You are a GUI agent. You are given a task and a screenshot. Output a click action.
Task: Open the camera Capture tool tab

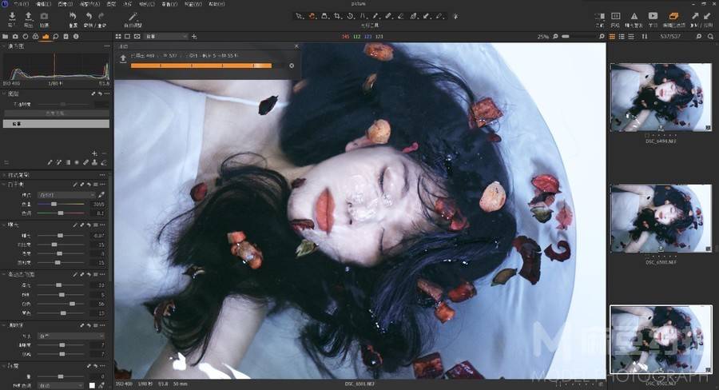click(x=16, y=36)
